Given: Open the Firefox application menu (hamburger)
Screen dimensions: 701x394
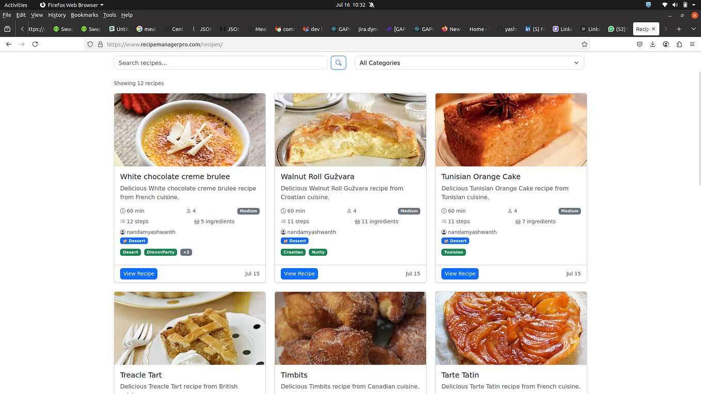Looking at the screenshot, I should pos(692,44).
